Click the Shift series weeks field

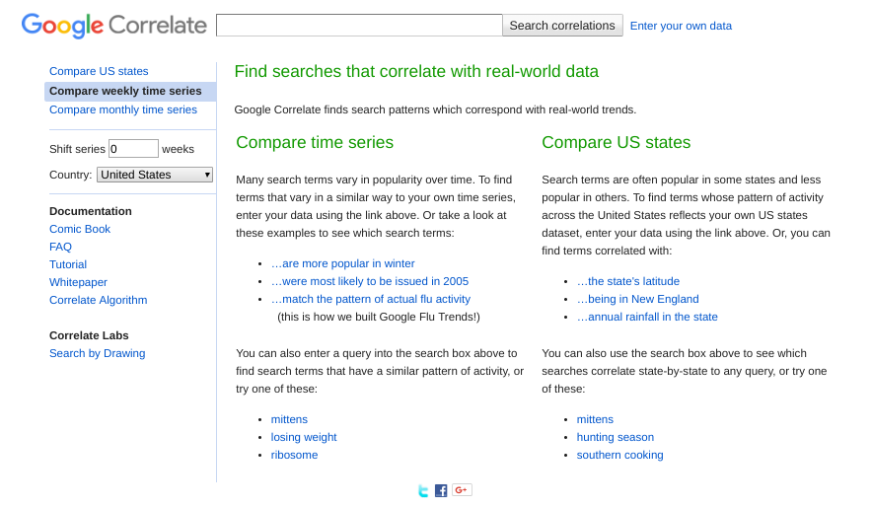coord(133,149)
